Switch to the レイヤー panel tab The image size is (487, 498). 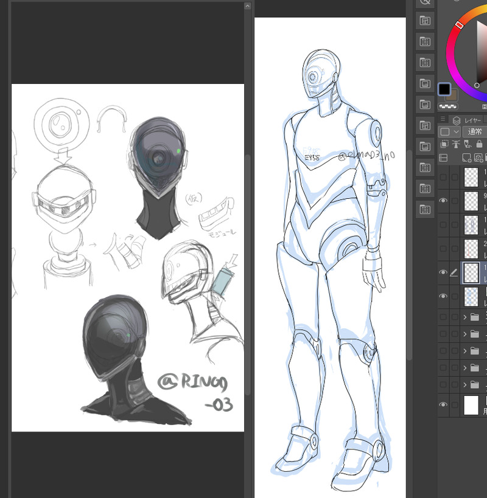point(468,120)
